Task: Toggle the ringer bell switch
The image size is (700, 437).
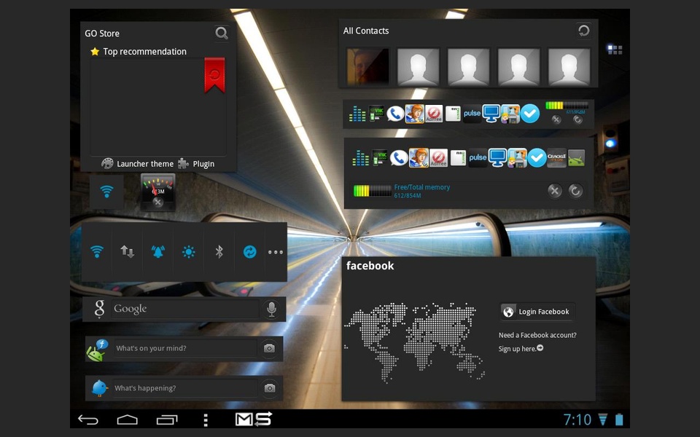Action: coord(157,252)
